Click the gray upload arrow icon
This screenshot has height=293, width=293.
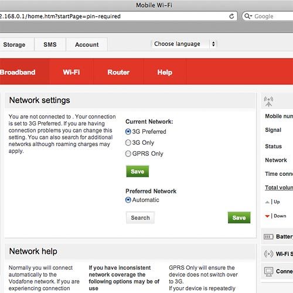[267, 202]
